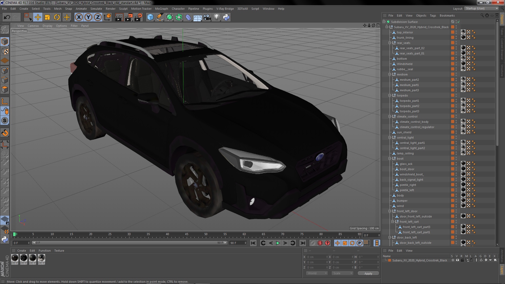Image resolution: width=505 pixels, height=284 pixels.
Task: Toggle visibility dots for Windshield object
Action: [x=456, y=64]
